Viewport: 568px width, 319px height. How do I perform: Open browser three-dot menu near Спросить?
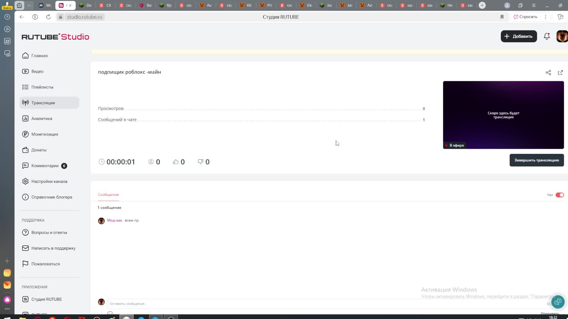(546, 17)
